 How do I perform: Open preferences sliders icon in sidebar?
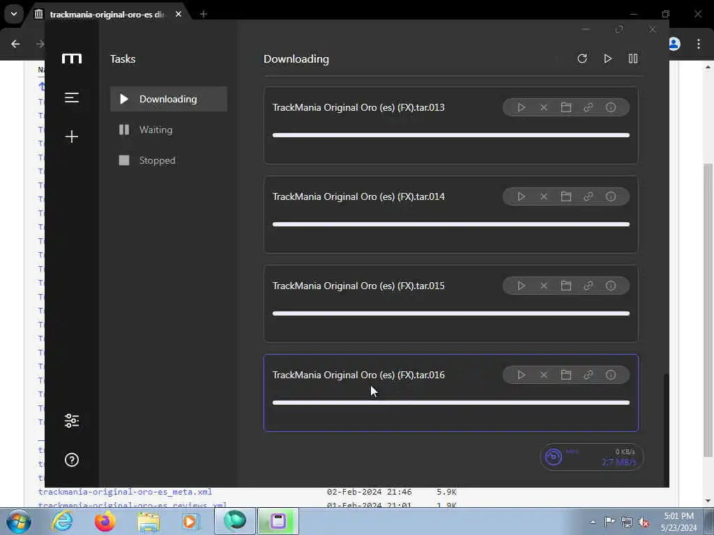click(x=72, y=420)
